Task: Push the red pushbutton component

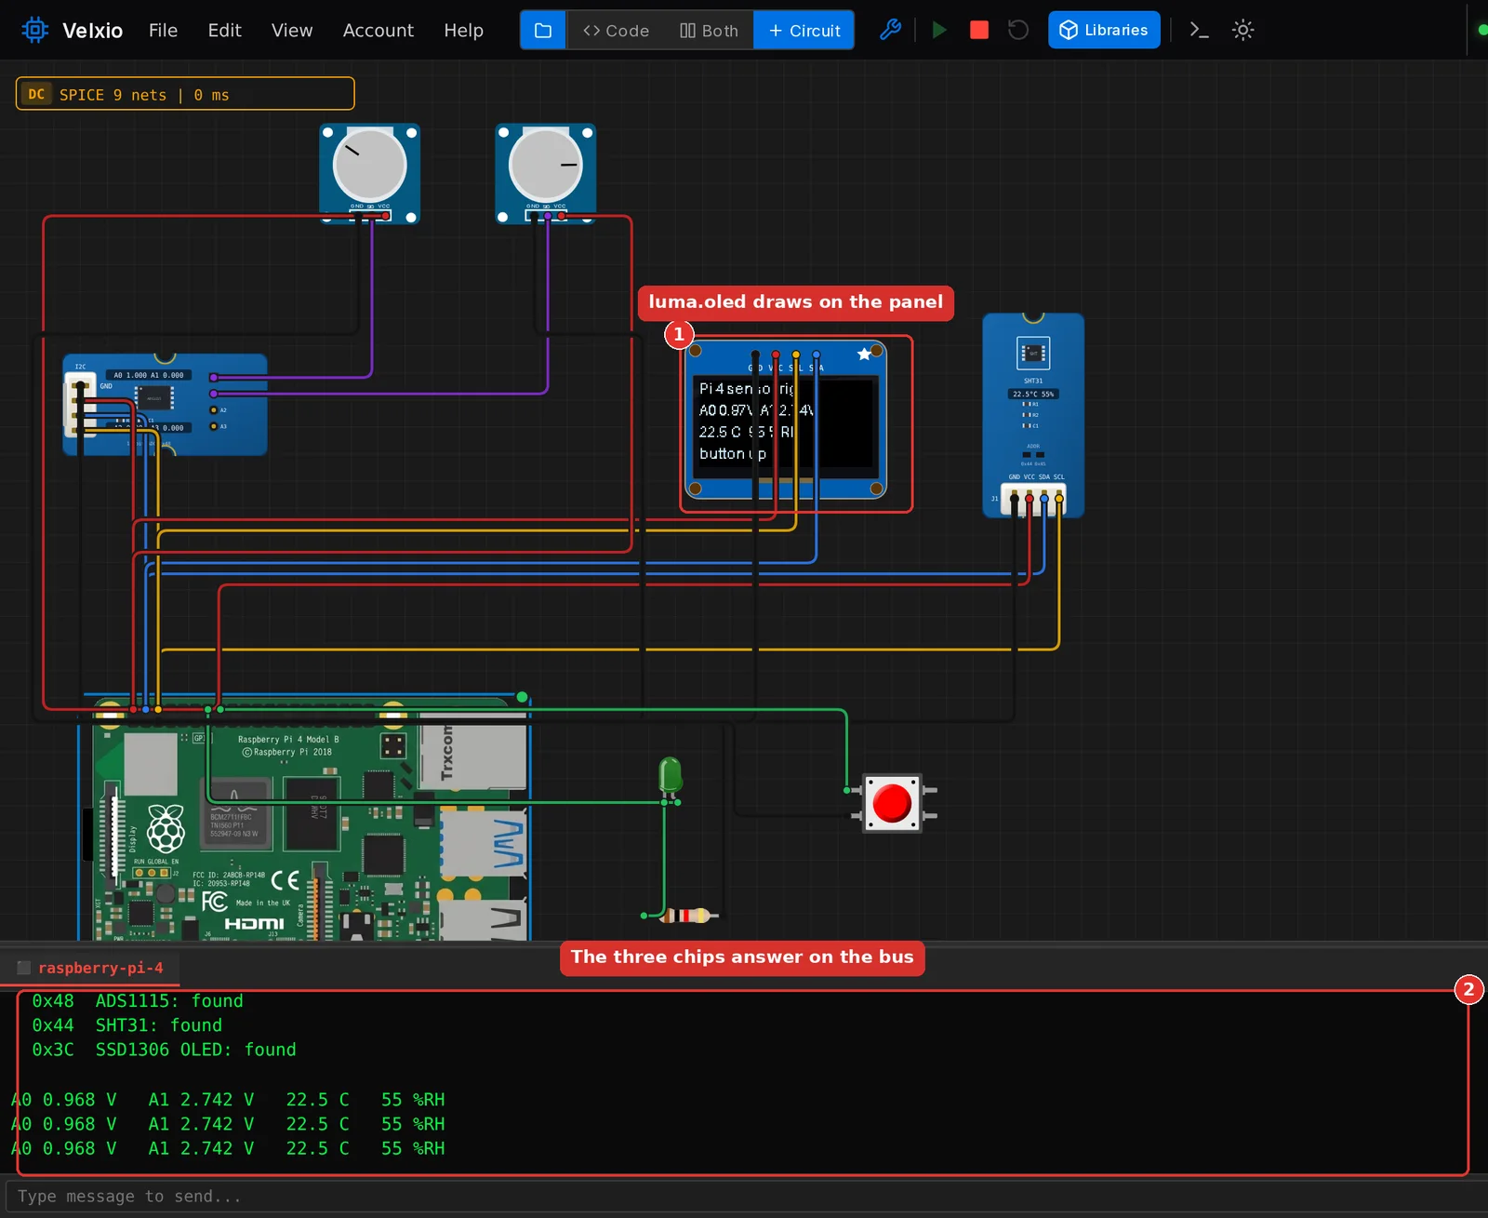Action: tap(892, 802)
